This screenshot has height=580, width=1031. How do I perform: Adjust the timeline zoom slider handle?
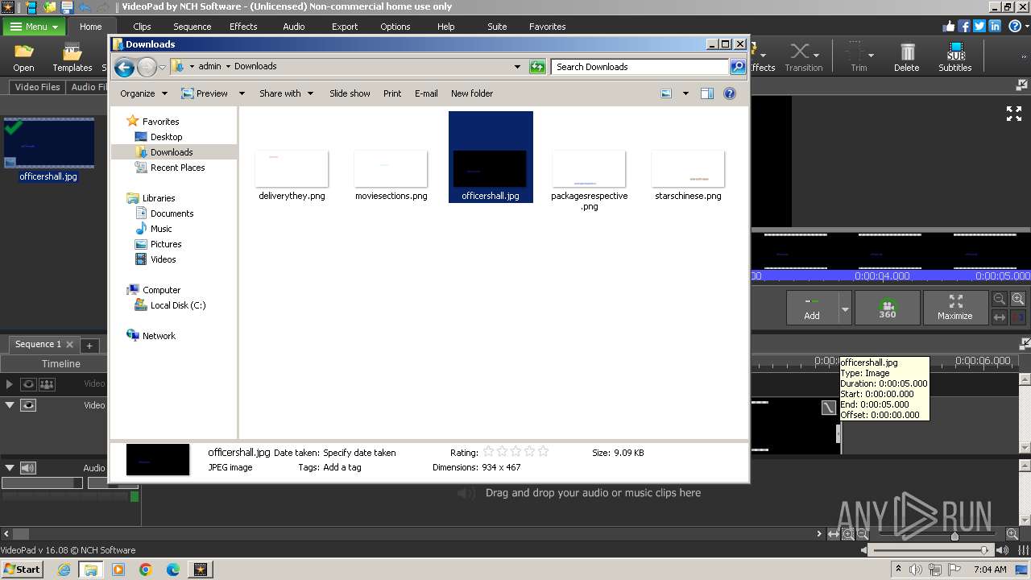954,536
